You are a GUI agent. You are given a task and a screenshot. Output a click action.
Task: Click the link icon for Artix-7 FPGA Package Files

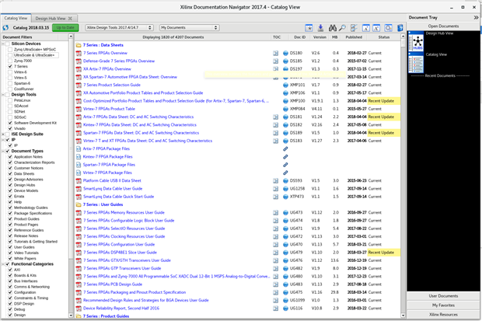coord(286,149)
